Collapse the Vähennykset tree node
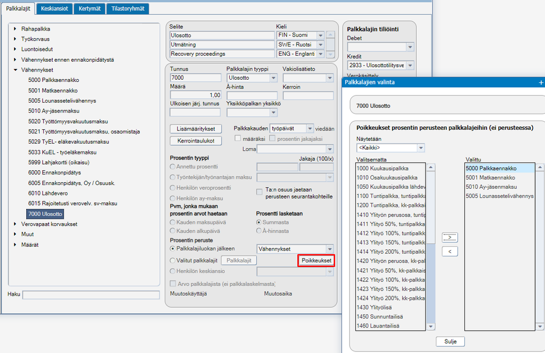 (x=15, y=70)
